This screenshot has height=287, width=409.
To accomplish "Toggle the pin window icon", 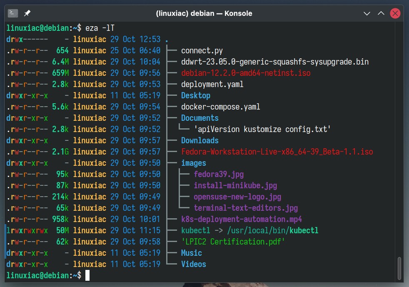I will click(27, 13).
